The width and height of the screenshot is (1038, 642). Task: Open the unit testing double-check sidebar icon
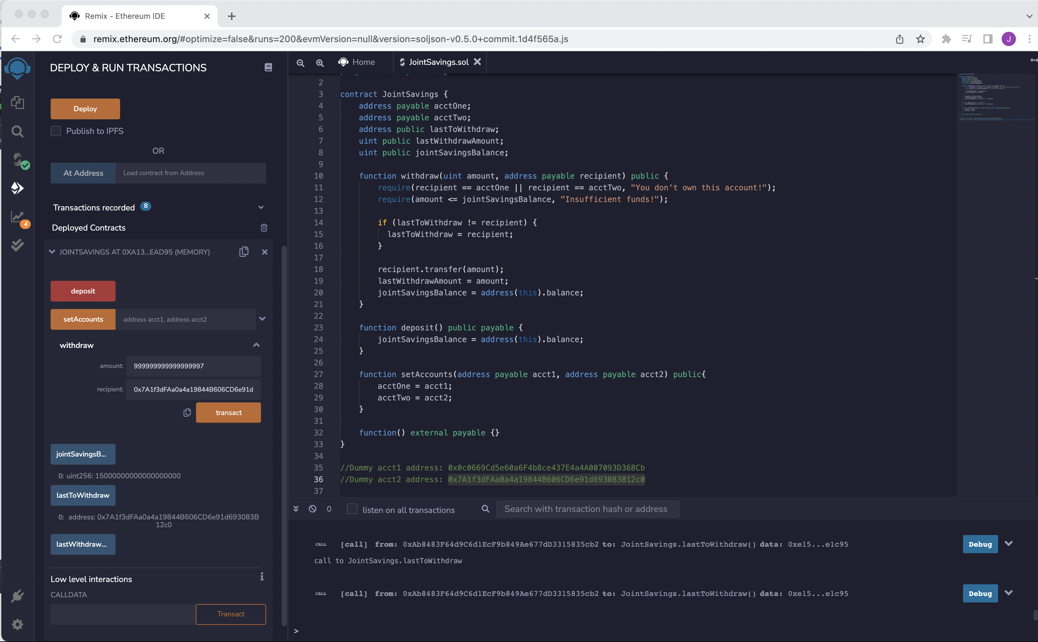click(x=18, y=245)
